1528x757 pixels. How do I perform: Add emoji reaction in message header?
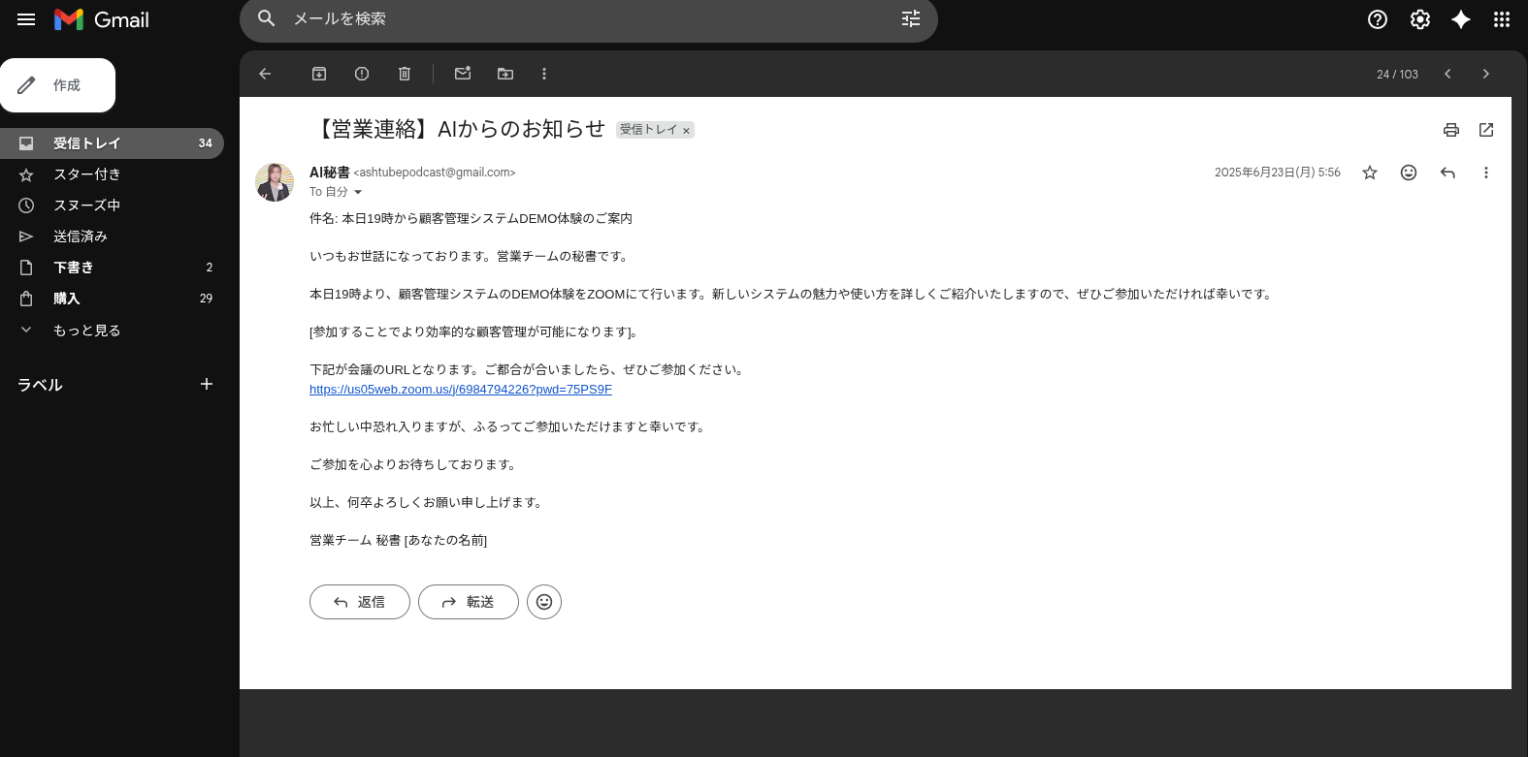coord(1409,173)
